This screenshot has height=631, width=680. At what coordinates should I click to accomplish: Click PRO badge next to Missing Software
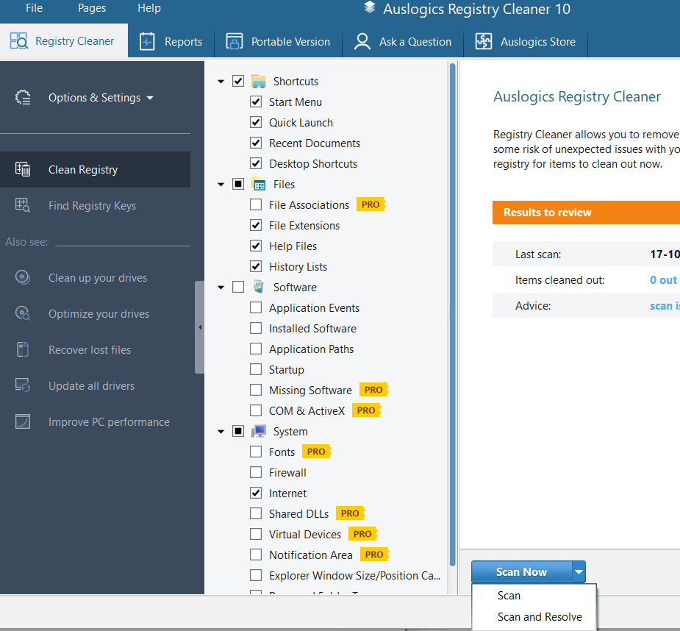click(374, 390)
